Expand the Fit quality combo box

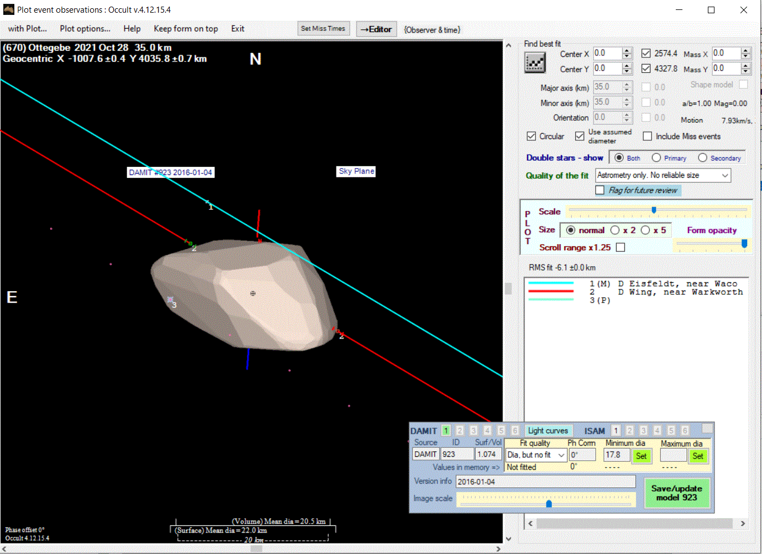[x=561, y=455]
